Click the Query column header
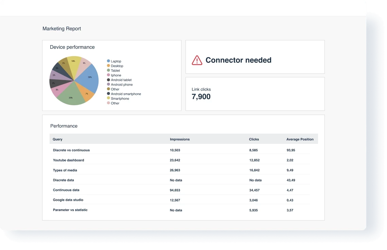This screenshot has height=250, width=387. tap(57, 139)
